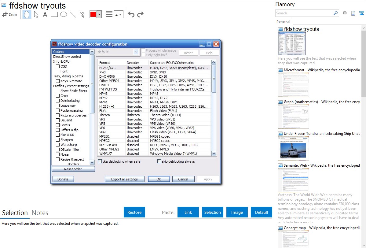366x248 pixels.
Task: Enable the Deinterlacing checkbox
Action: click(x=58, y=101)
